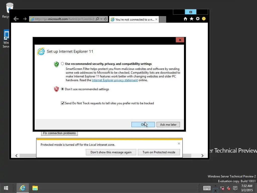Open the Home page icon
The height and width of the screenshot is (193, 257).
click(185, 19)
